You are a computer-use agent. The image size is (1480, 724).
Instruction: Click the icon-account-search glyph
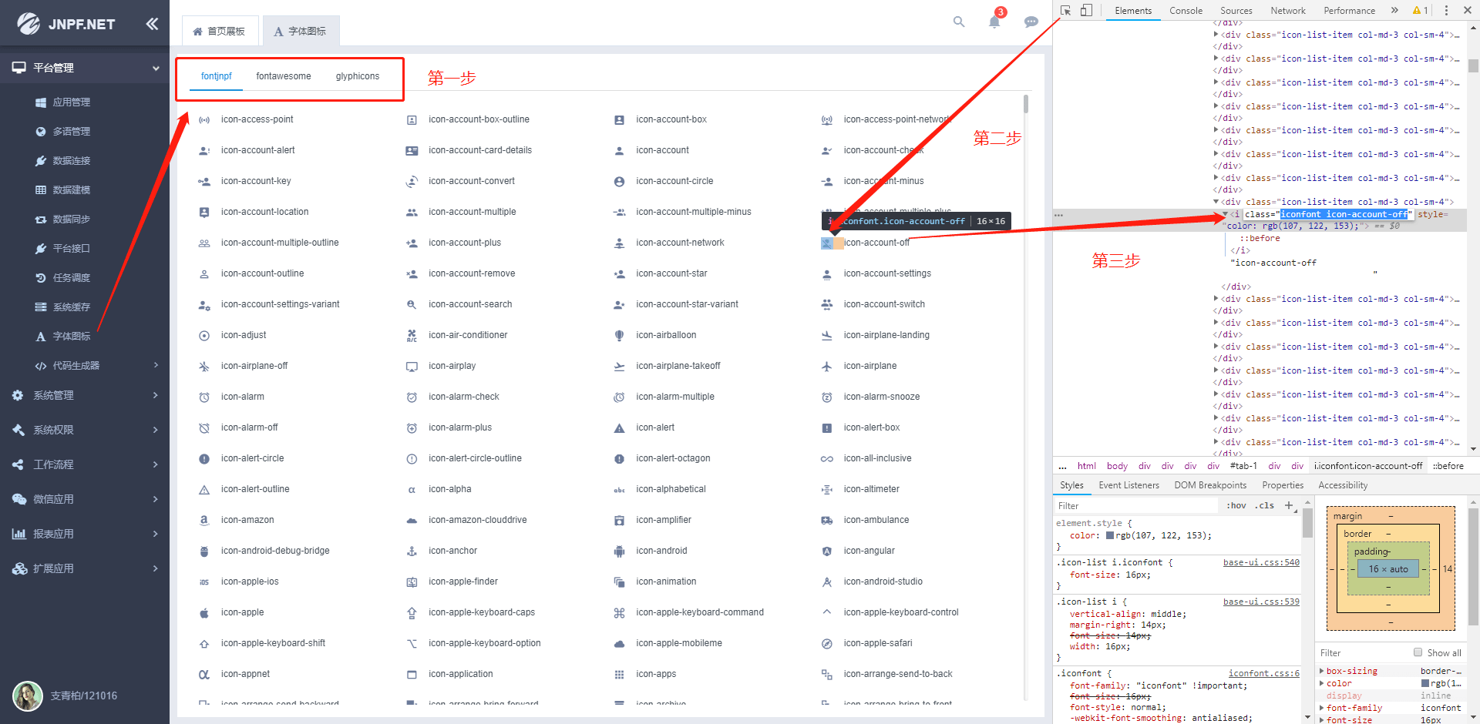click(x=412, y=305)
